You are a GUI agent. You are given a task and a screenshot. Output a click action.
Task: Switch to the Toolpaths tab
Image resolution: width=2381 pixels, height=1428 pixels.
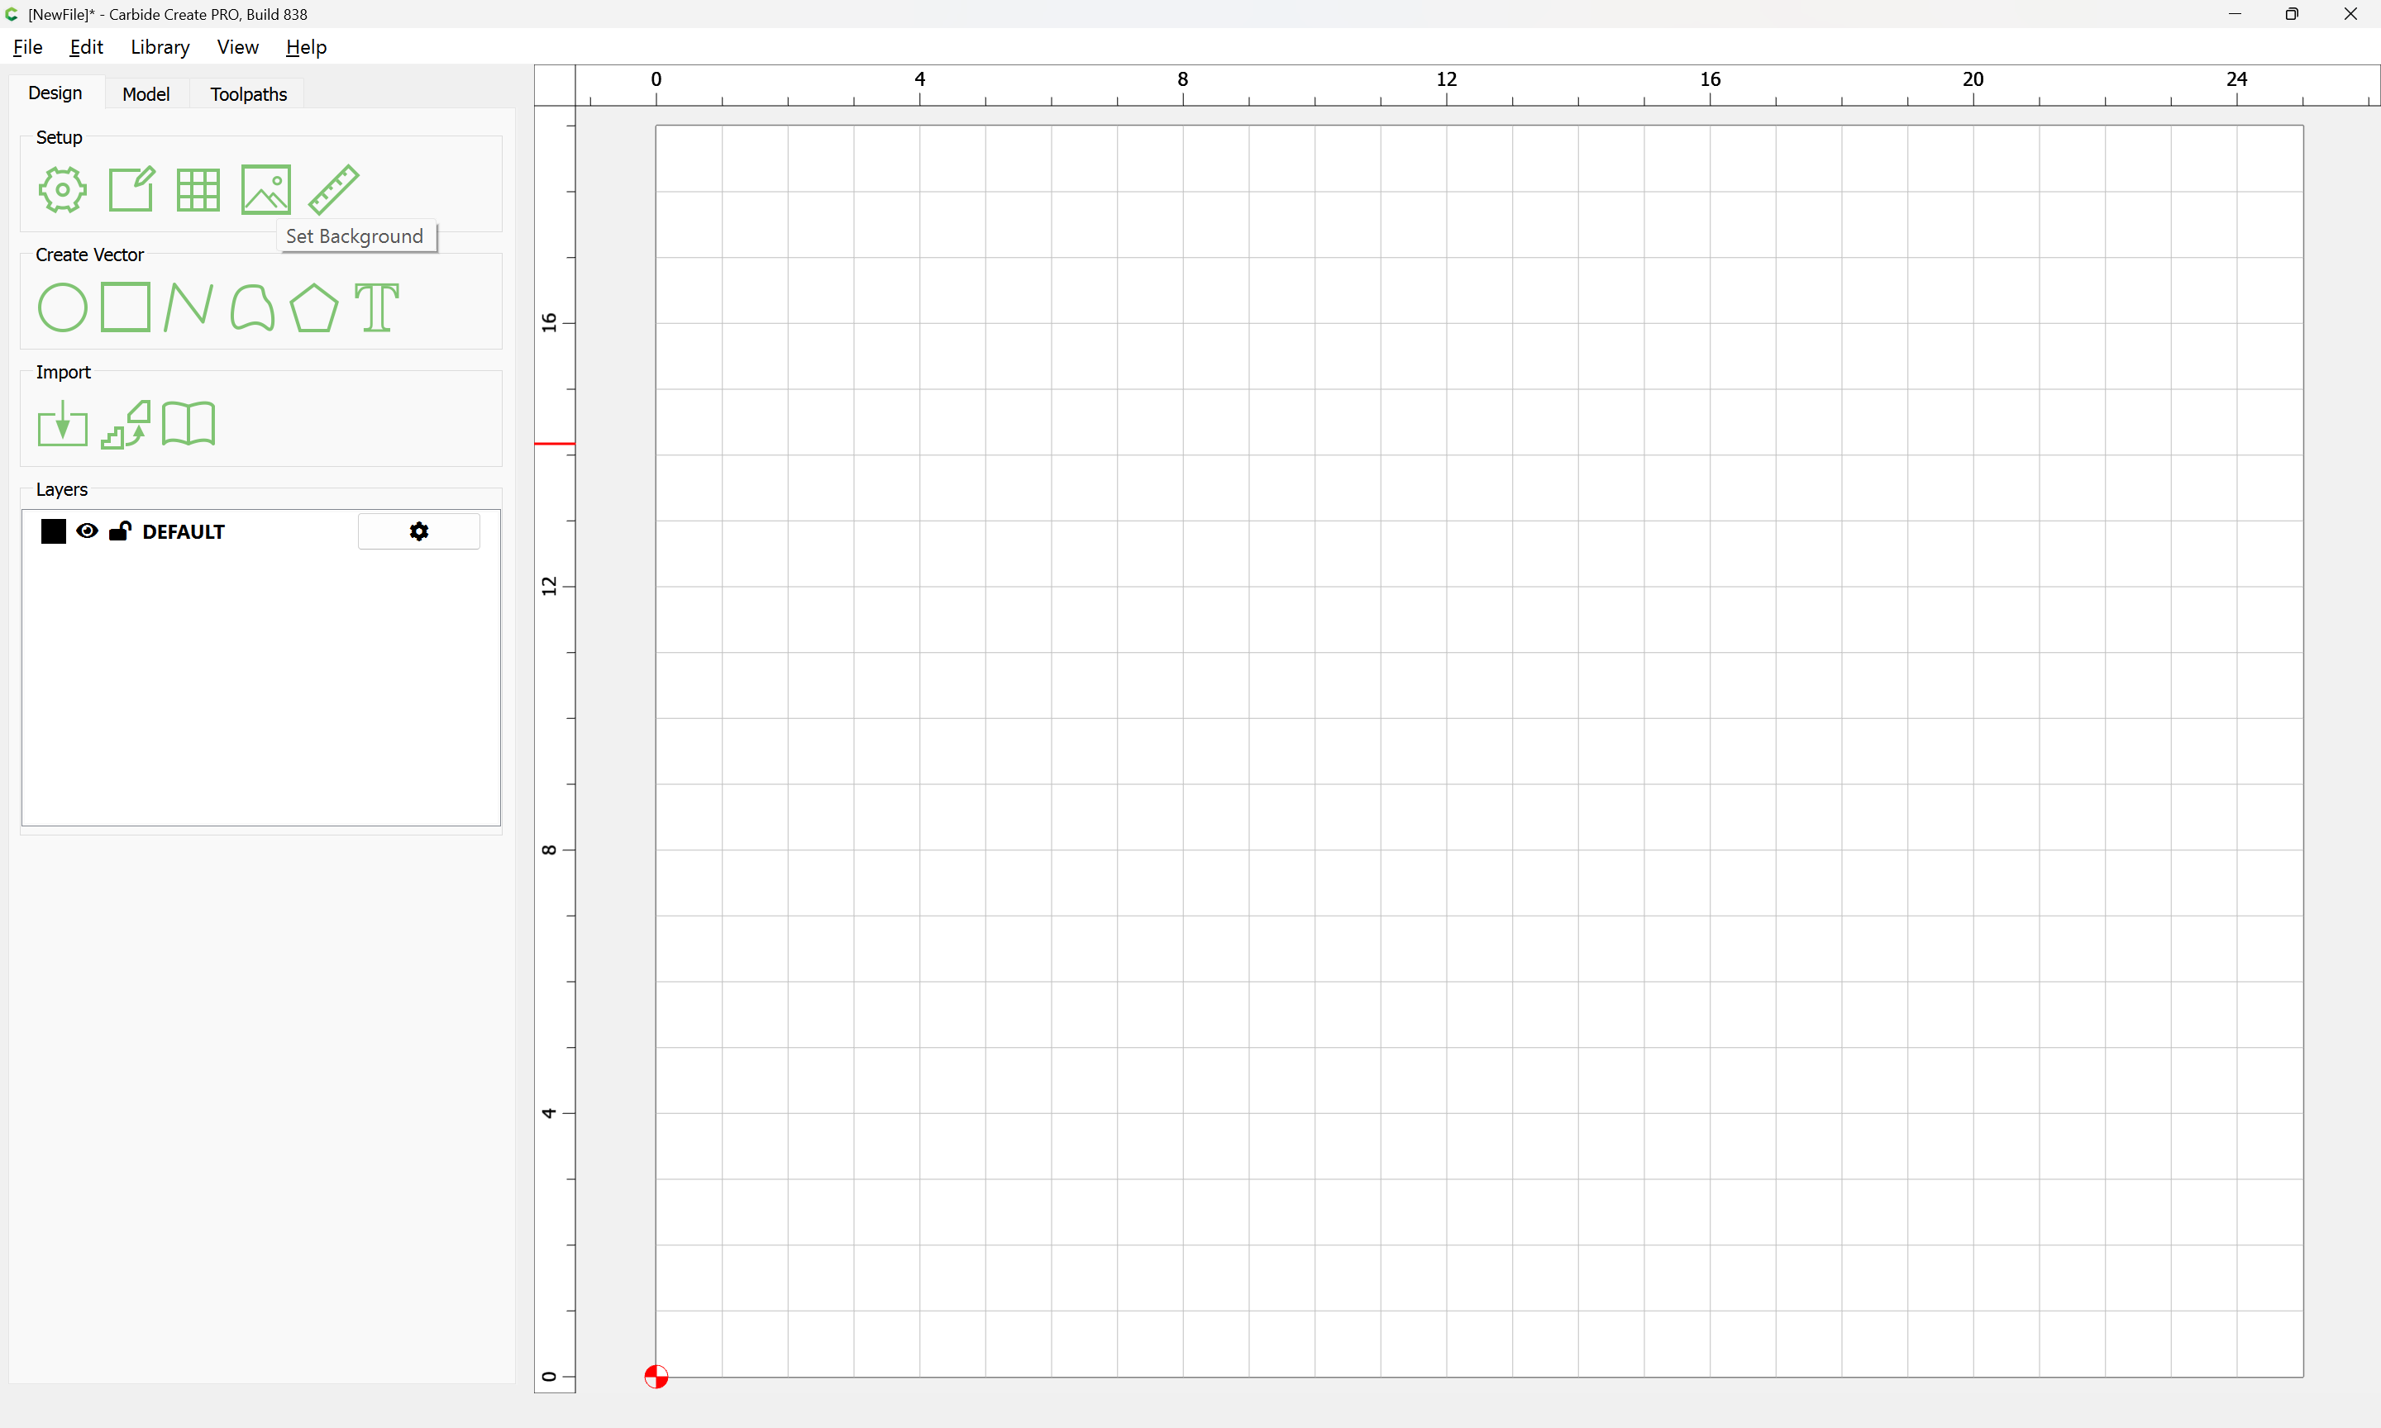tap(248, 94)
